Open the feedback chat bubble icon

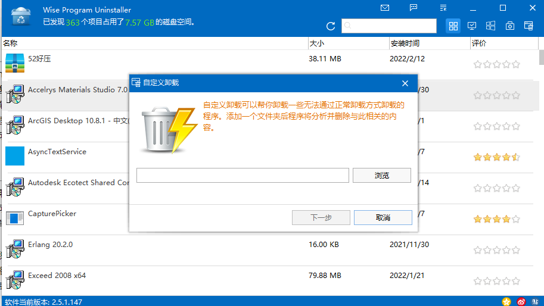click(414, 8)
